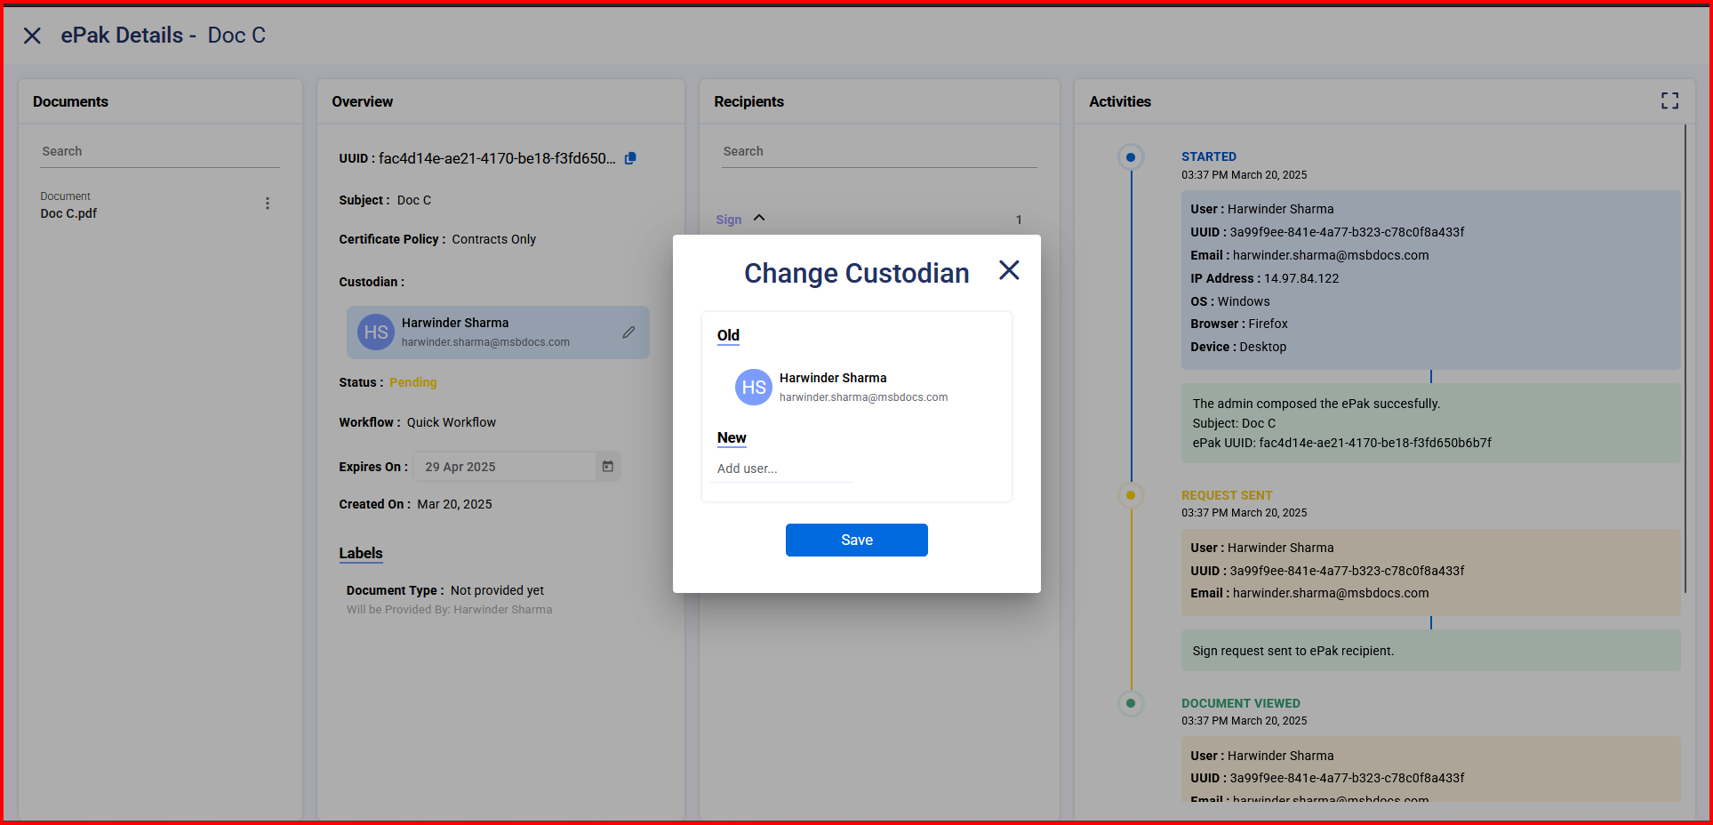Select the REQUEST SENT timeline marker
Screen dimensions: 1713x825
click(x=1130, y=495)
